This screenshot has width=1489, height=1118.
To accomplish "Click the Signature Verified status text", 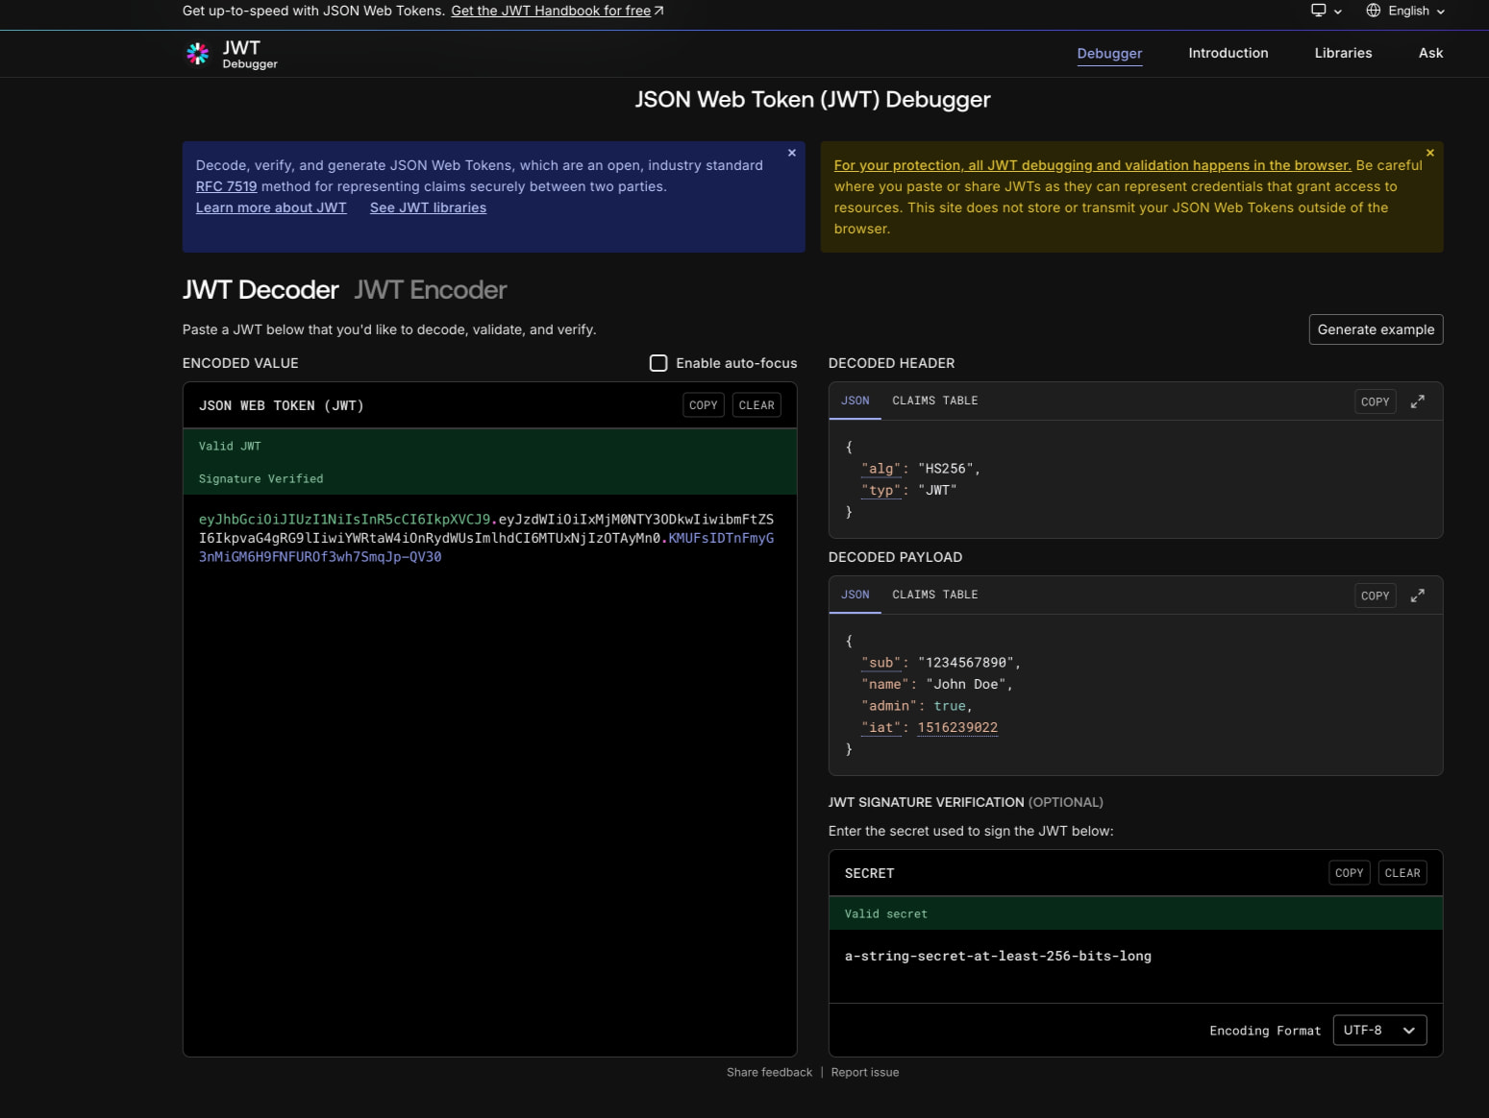I will (x=261, y=478).
